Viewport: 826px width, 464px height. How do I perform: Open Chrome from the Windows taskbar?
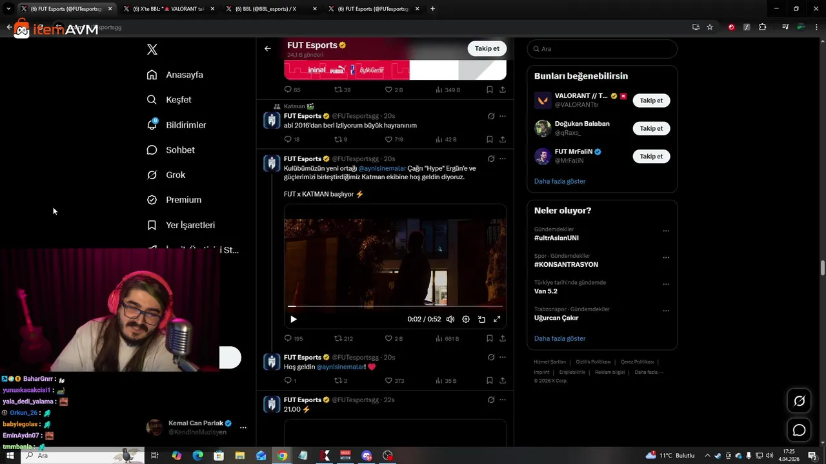(x=282, y=456)
